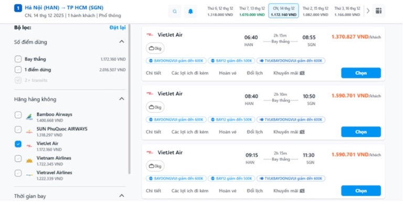The height and width of the screenshot is (205, 403).
Task: Click Bay thẳng price 1.172.160 VND
Action: pos(113,59)
